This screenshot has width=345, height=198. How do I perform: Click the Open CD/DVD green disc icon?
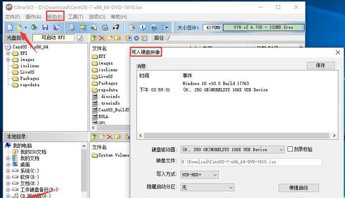[34, 28]
